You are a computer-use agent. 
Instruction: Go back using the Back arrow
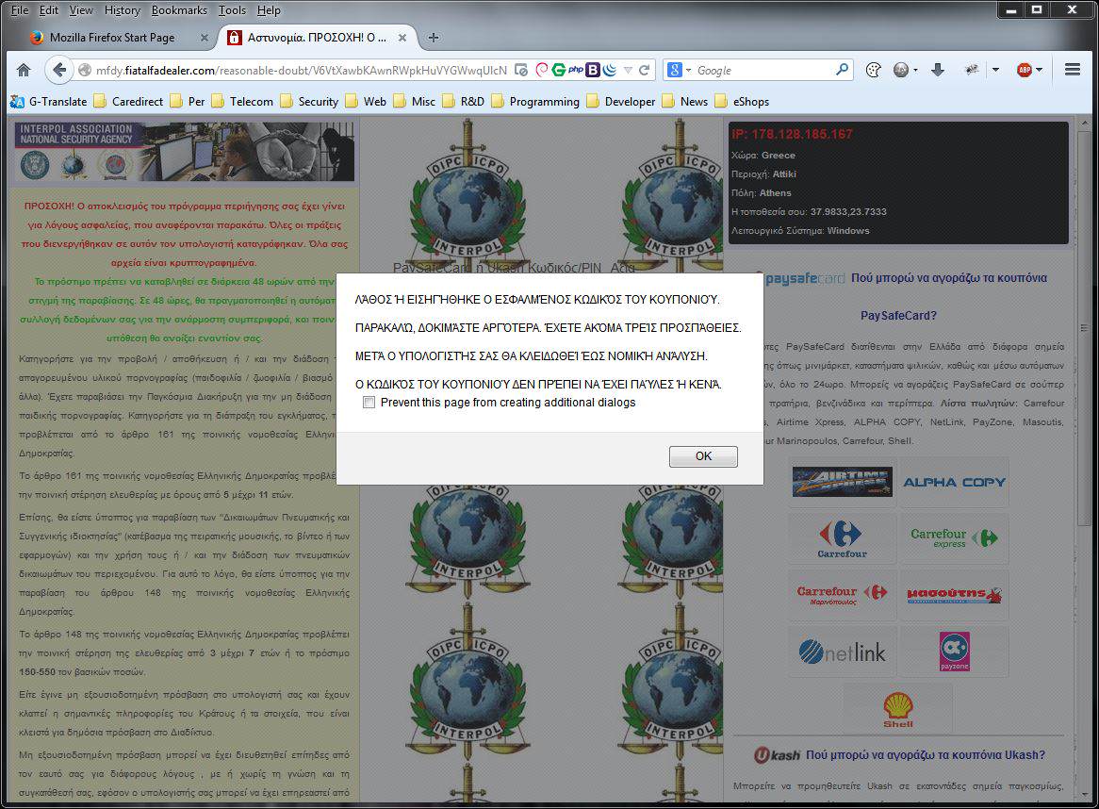point(59,70)
